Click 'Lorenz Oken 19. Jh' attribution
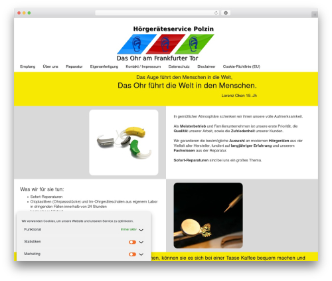The width and height of the screenshot is (332, 281). coord(239,96)
